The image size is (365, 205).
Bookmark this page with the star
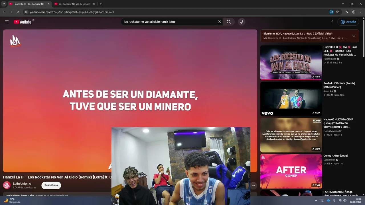(337, 12)
